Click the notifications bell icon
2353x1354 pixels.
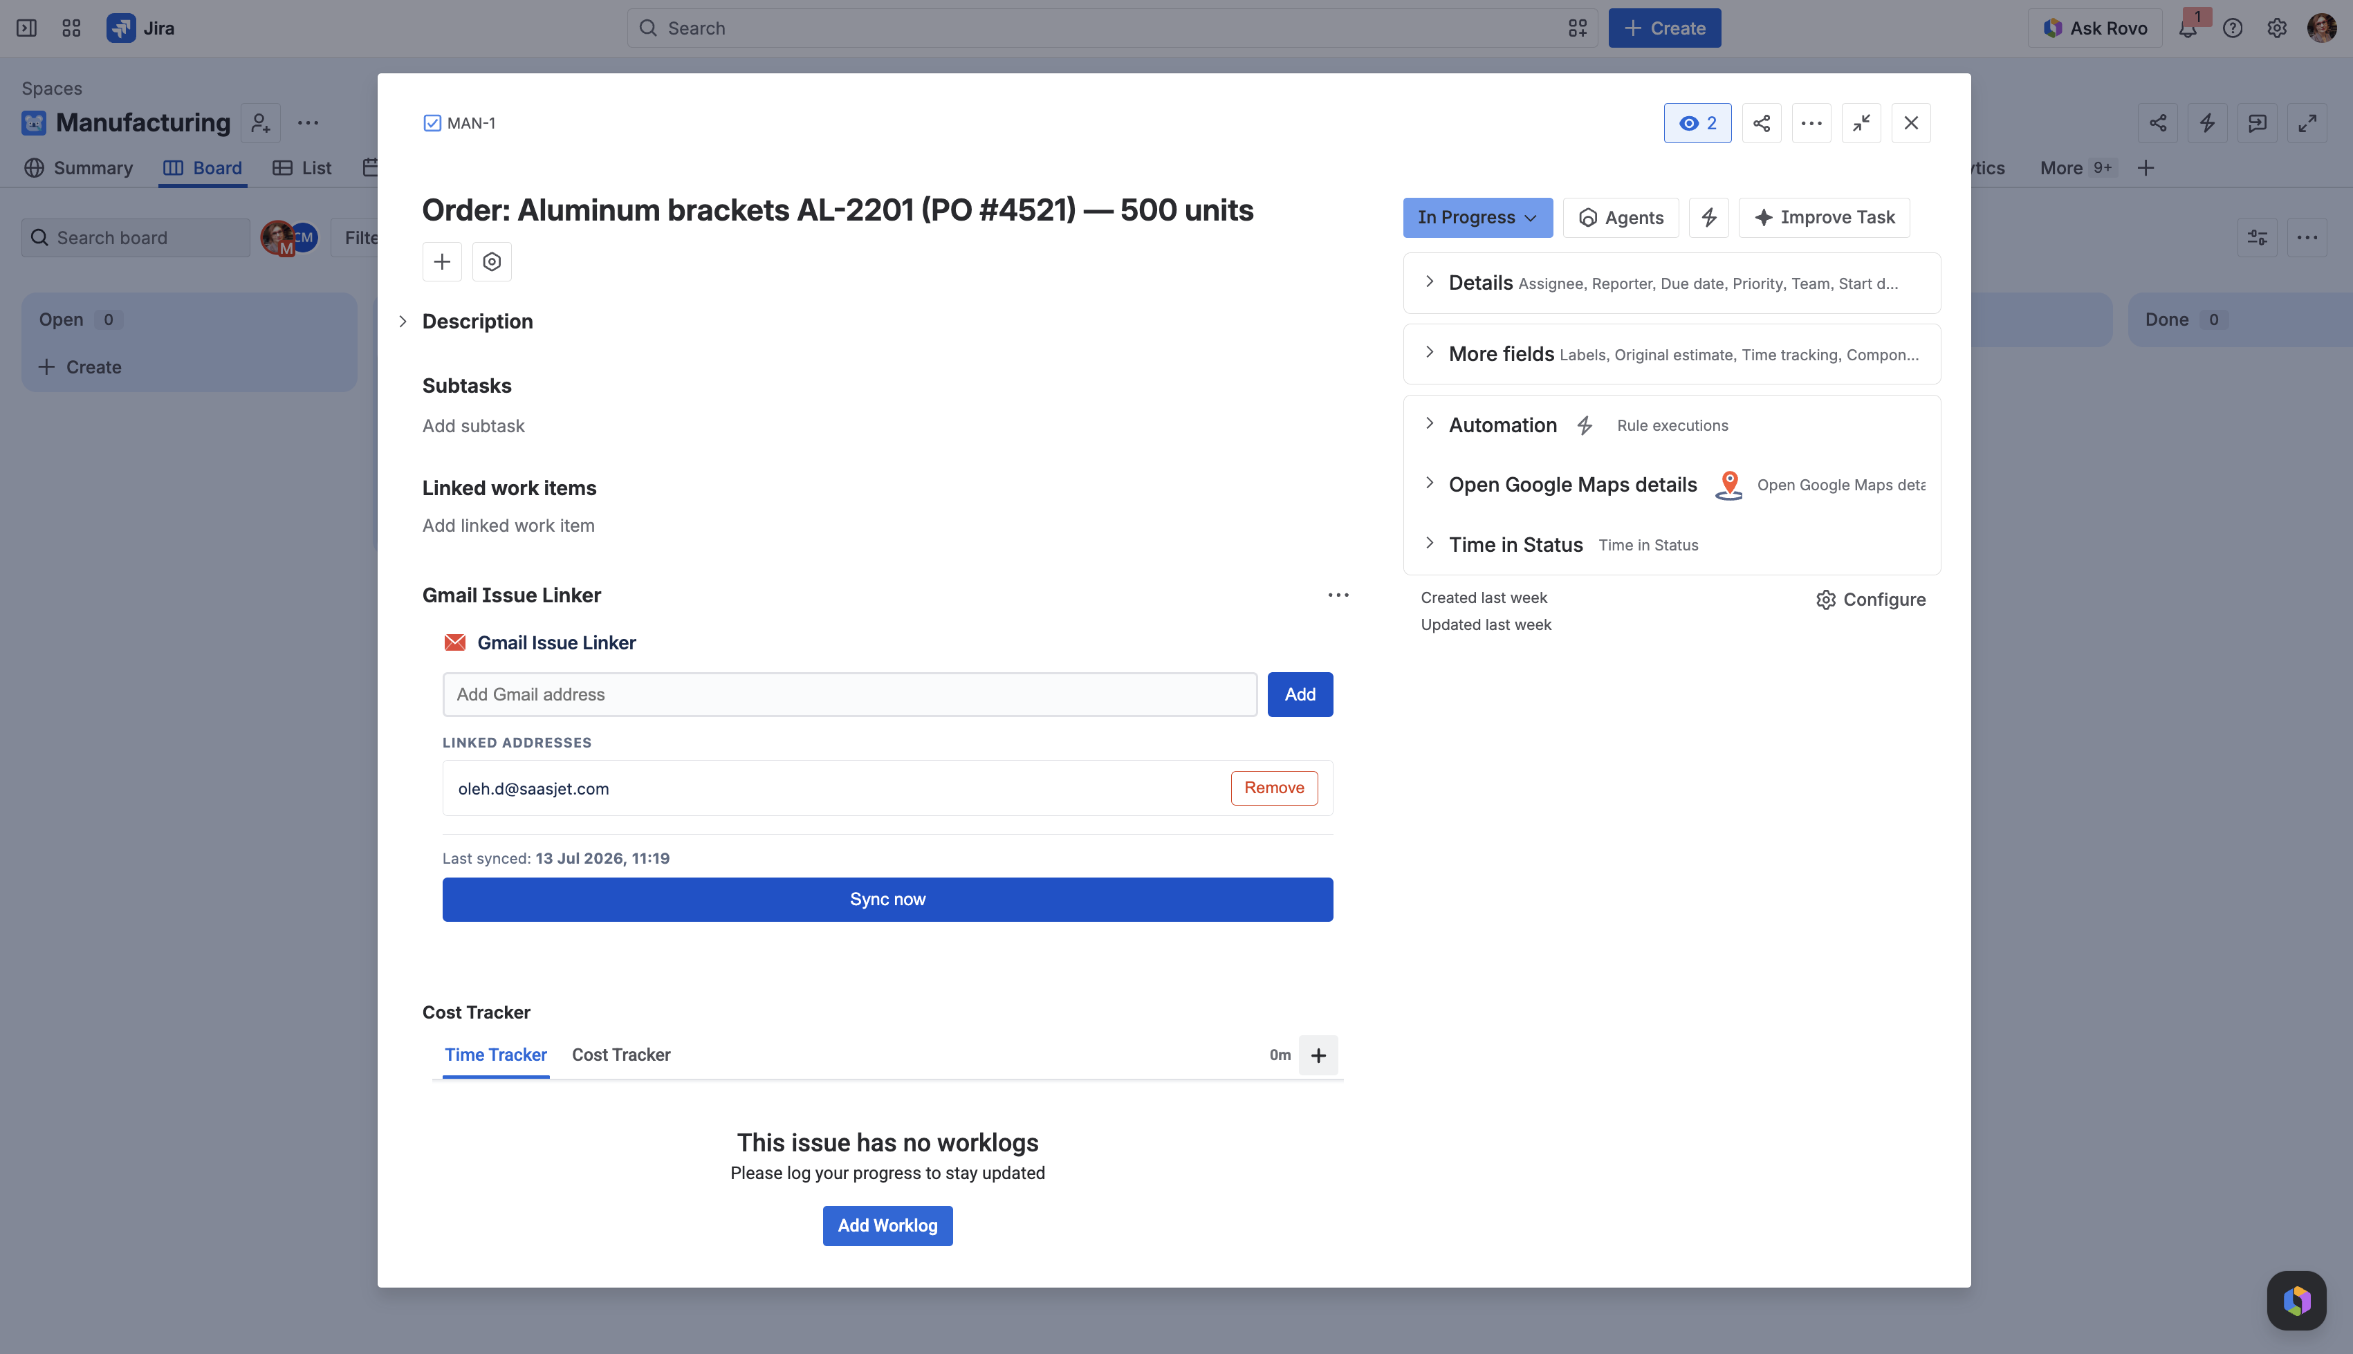2188,28
